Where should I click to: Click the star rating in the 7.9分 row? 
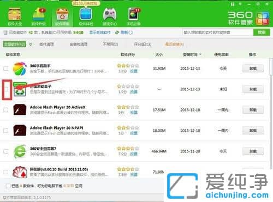pos(128,149)
